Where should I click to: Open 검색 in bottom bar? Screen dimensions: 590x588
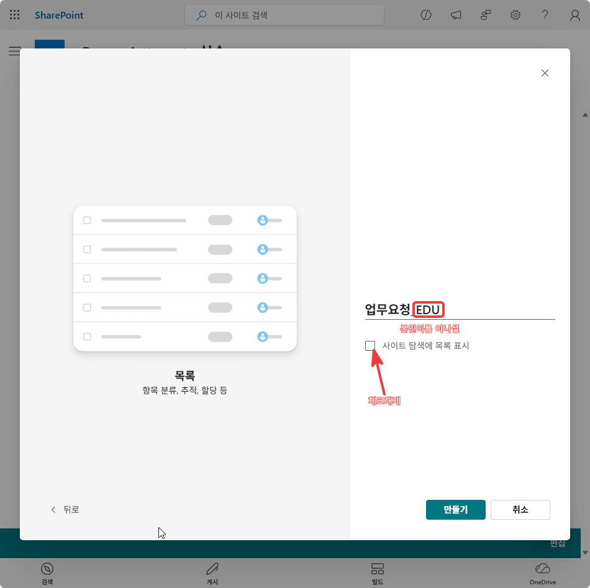pos(47,574)
